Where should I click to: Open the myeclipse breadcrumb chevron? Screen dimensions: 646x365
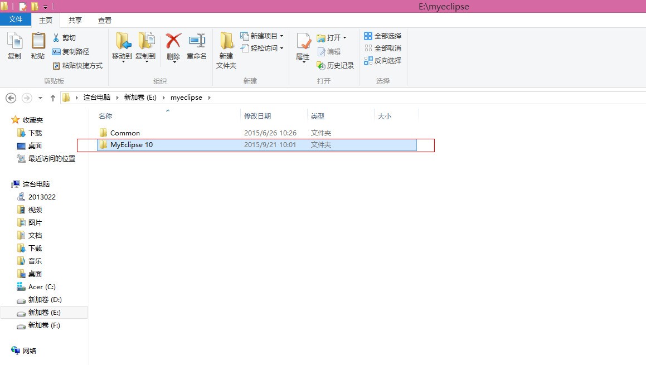point(210,98)
